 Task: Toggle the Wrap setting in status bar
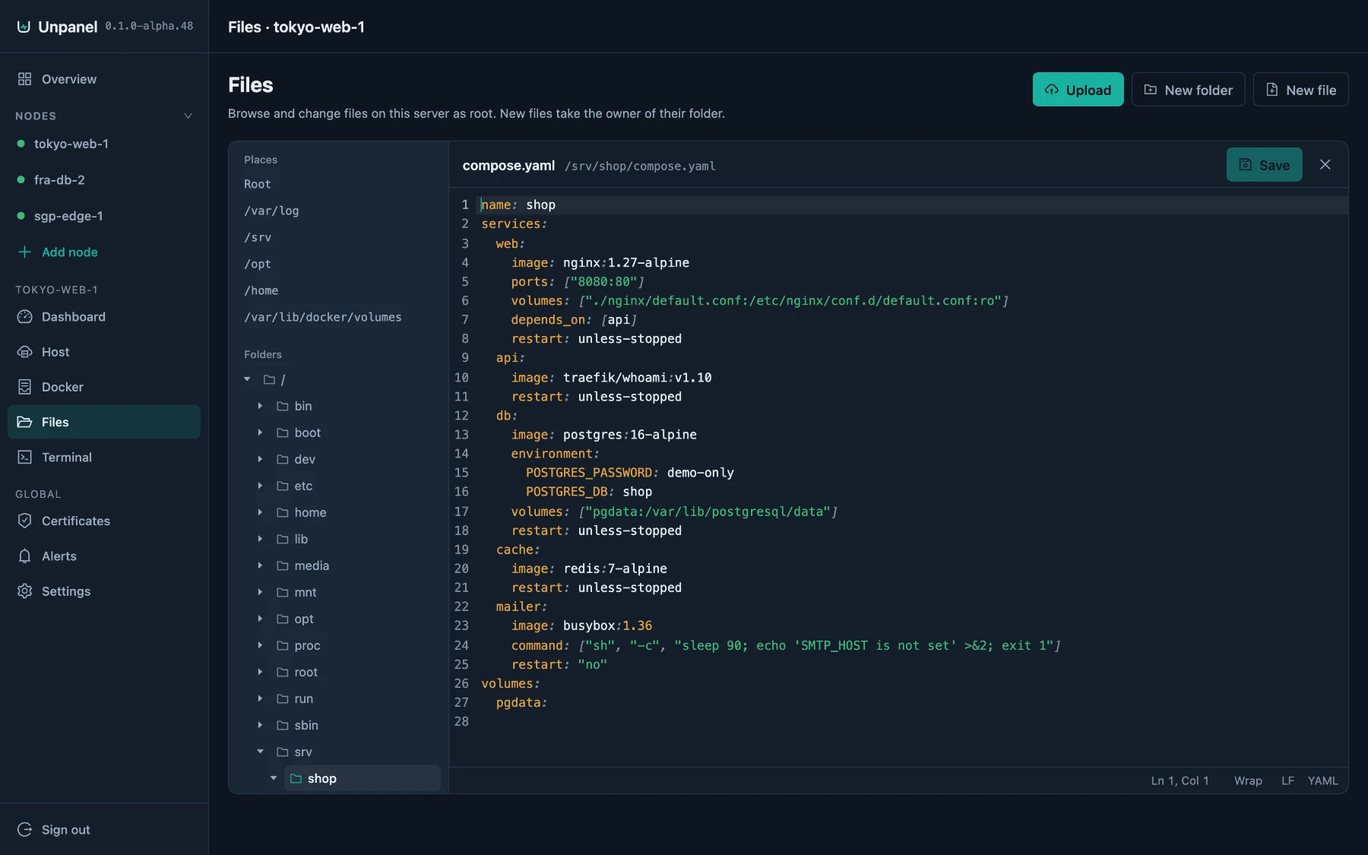[1248, 781]
